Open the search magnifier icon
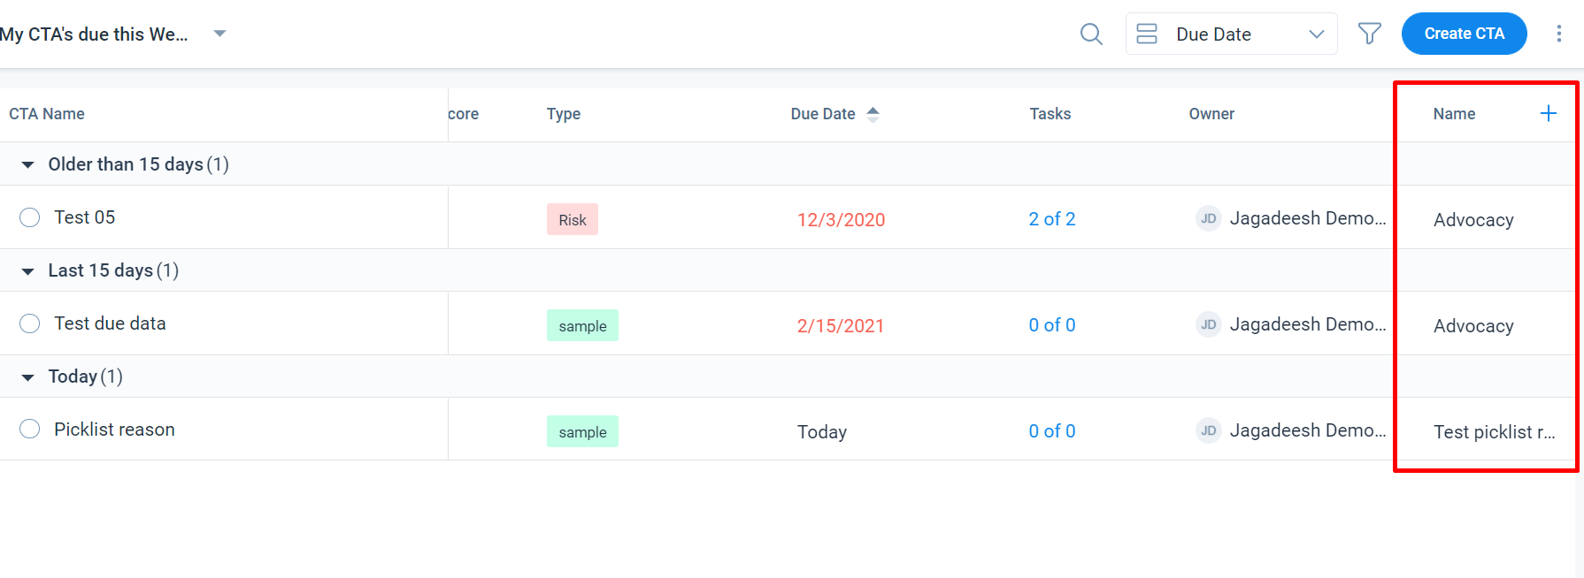 [x=1091, y=34]
